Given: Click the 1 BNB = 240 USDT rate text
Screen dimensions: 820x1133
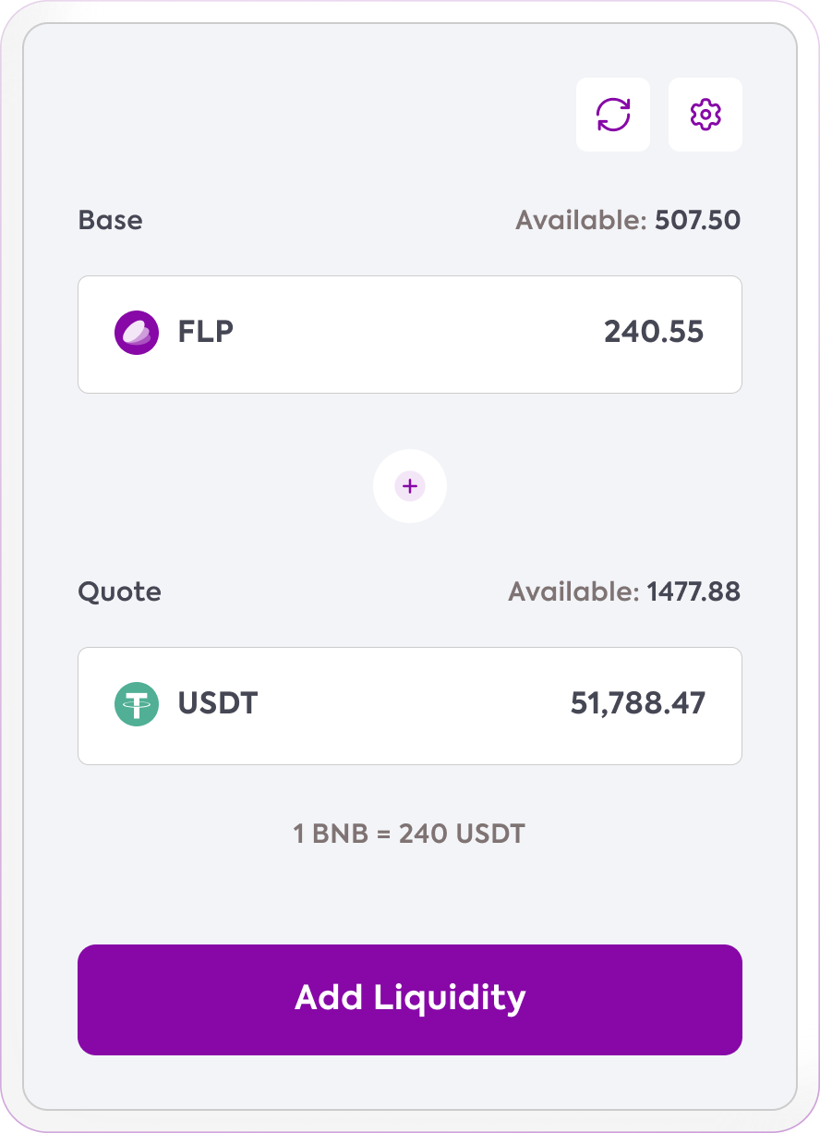Looking at the screenshot, I should pos(409,835).
